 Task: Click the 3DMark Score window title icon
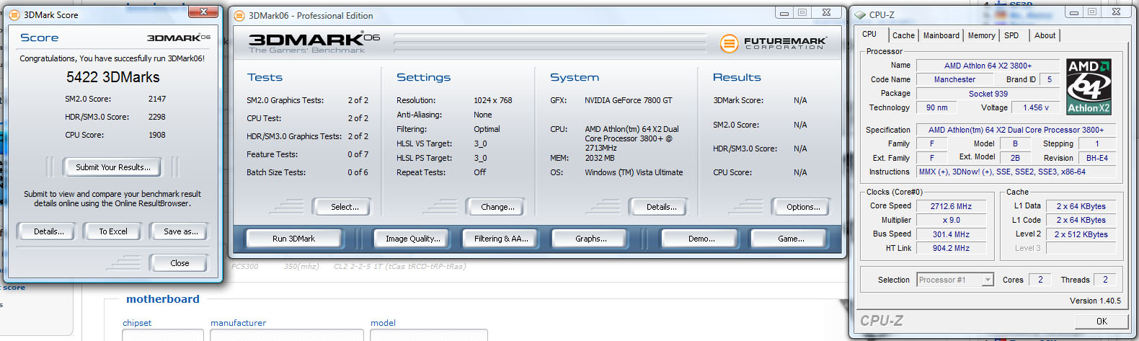click(x=14, y=14)
